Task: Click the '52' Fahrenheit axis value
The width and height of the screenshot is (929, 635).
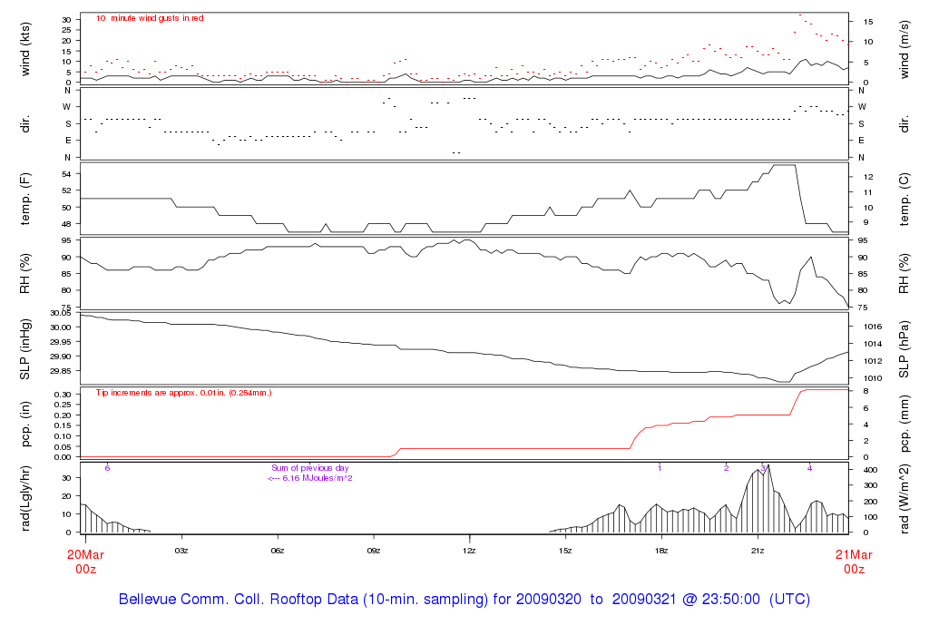Action: pyautogui.click(x=66, y=190)
